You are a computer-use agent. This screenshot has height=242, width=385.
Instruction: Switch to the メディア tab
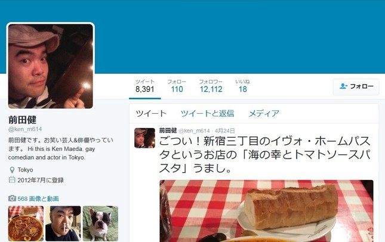tap(264, 113)
